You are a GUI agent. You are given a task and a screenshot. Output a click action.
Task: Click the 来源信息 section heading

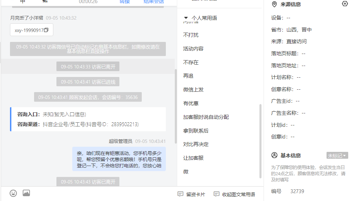[x=290, y=4]
